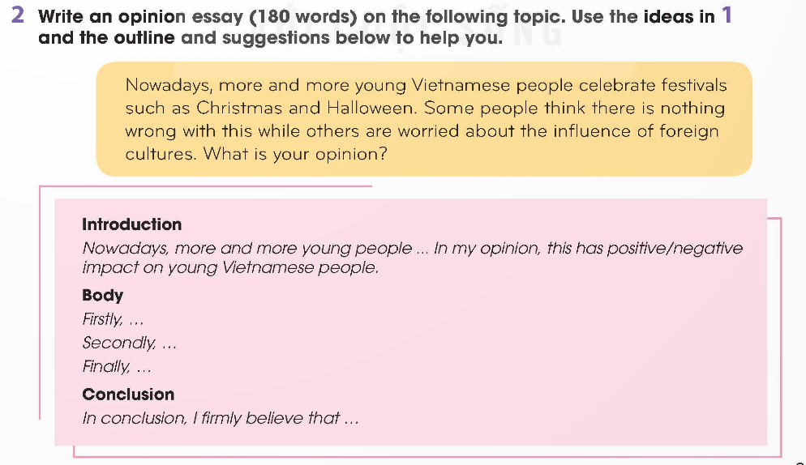Click the "Firstly, ..." prompt line
The image size is (806, 465).
click(x=113, y=319)
